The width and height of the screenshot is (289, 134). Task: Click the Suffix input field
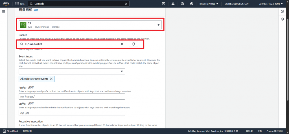click(x=72, y=113)
